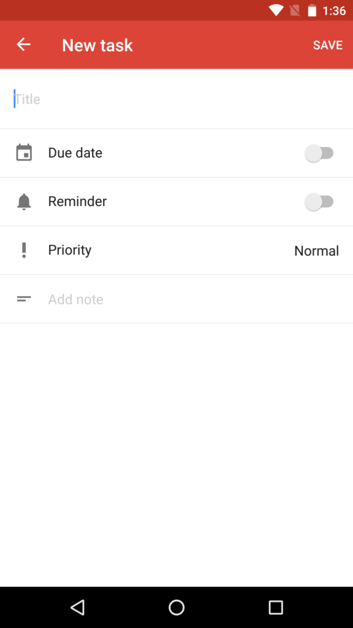353x628 pixels.
Task: Select the Due date label
Action: coord(75,153)
